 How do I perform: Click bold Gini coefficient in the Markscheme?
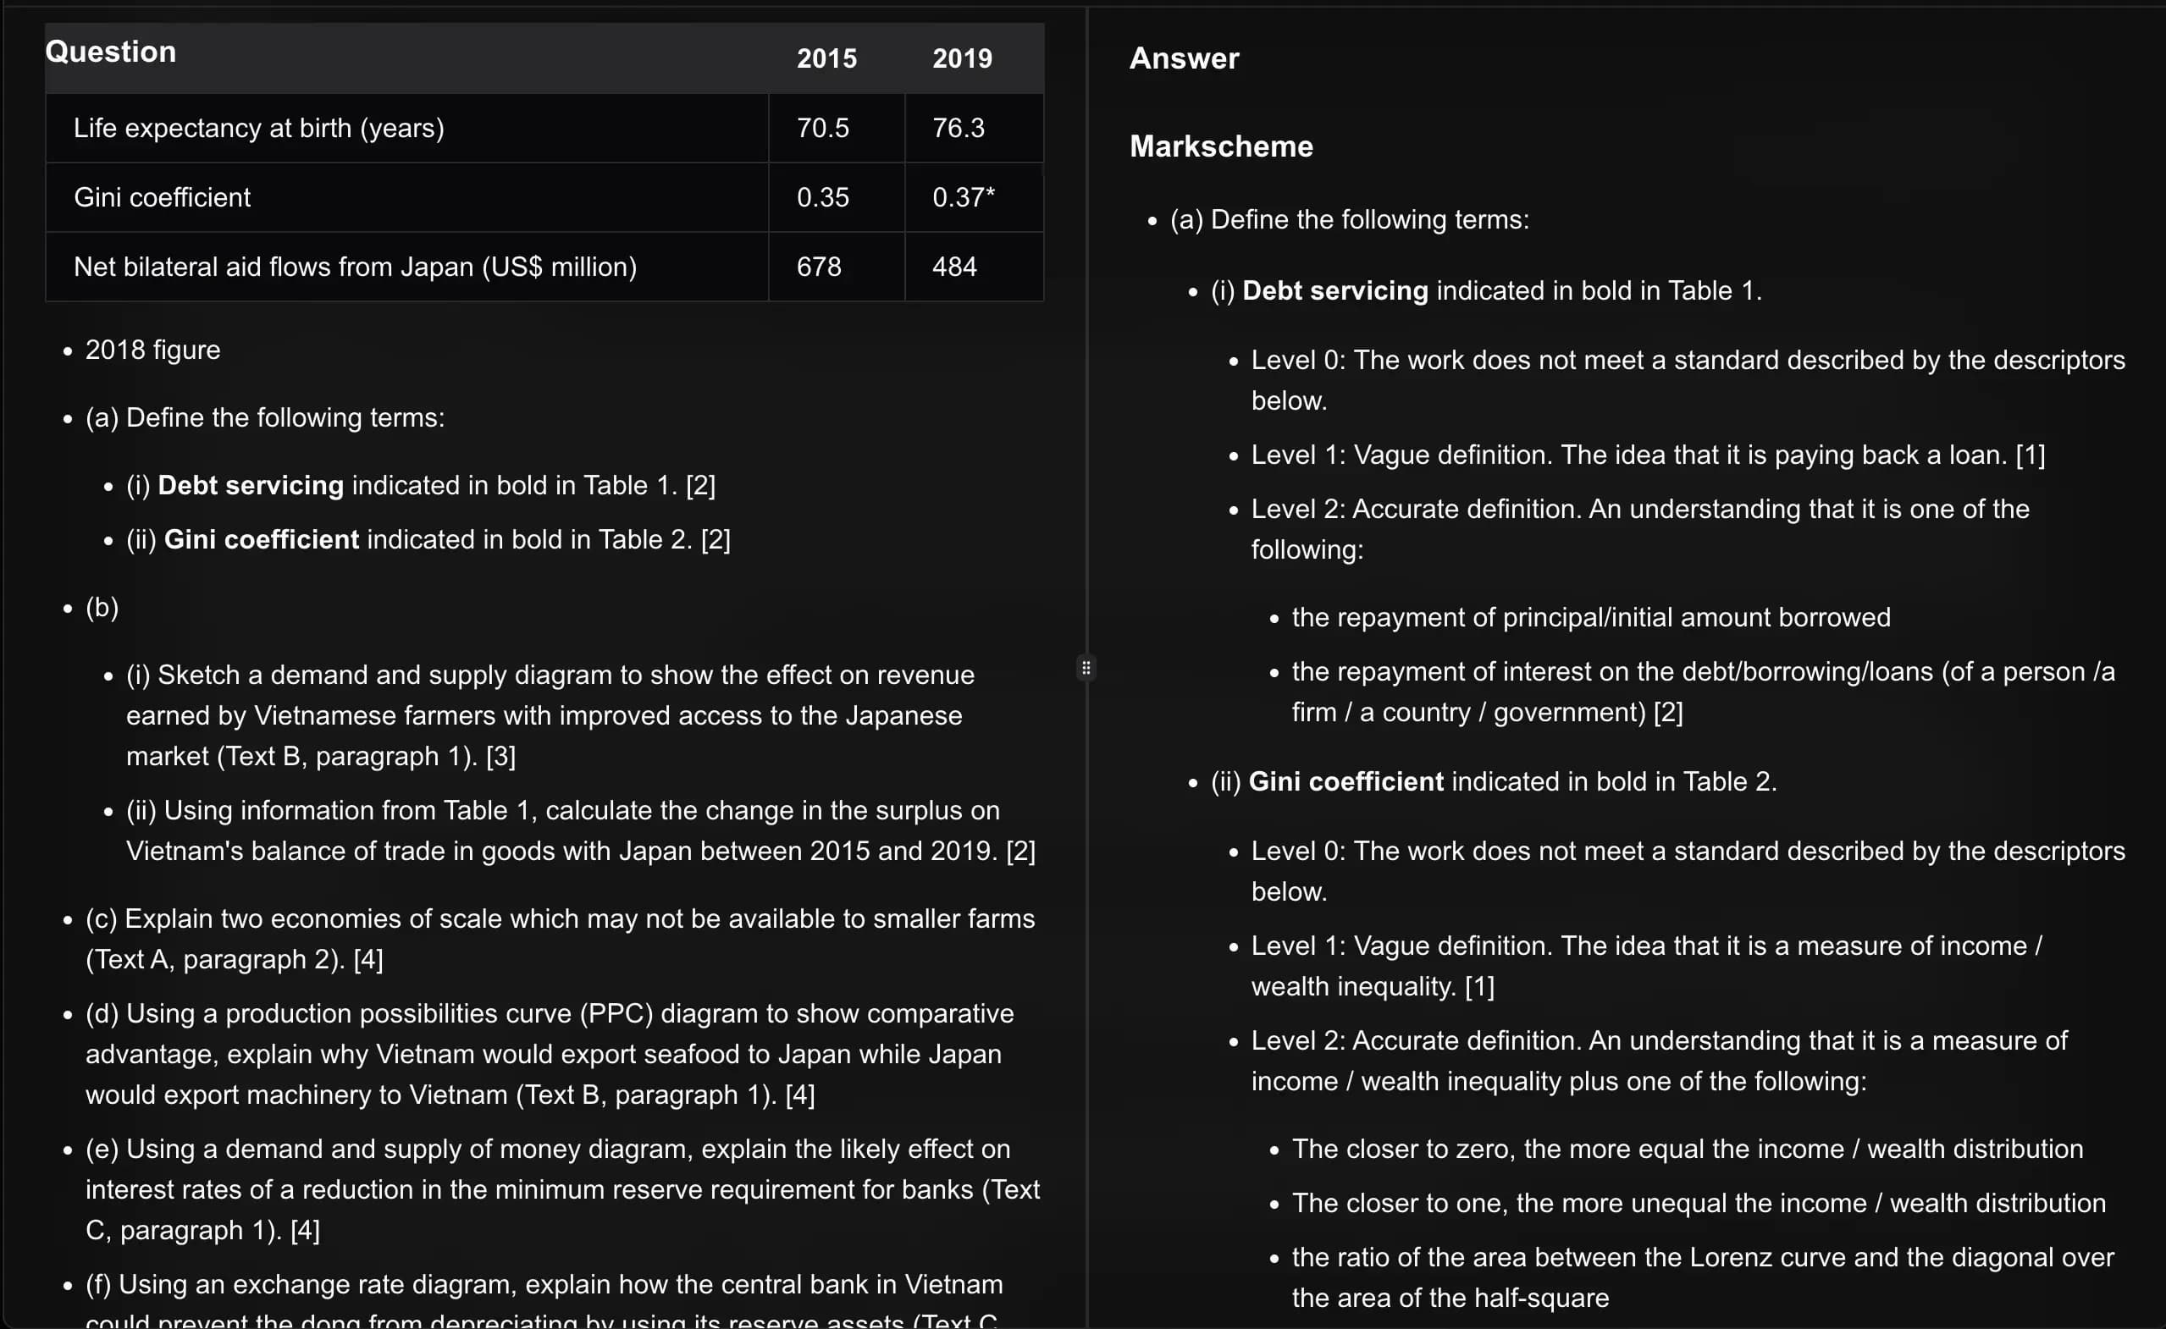[1345, 781]
